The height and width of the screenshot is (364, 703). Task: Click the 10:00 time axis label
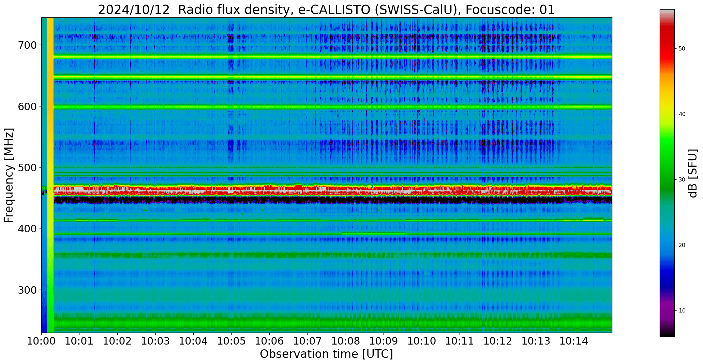tap(42, 340)
